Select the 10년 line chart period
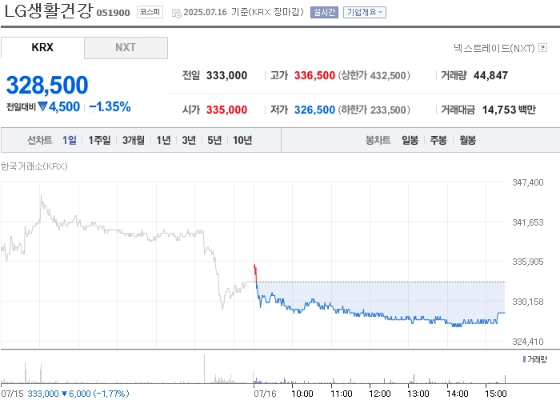 coord(242,140)
